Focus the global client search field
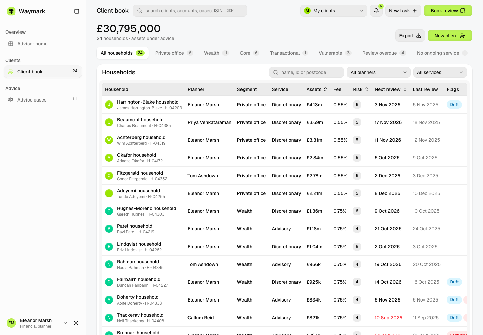 click(190, 11)
